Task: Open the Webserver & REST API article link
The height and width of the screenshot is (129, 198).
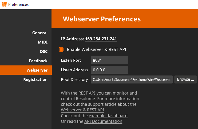Action: tap(82, 110)
